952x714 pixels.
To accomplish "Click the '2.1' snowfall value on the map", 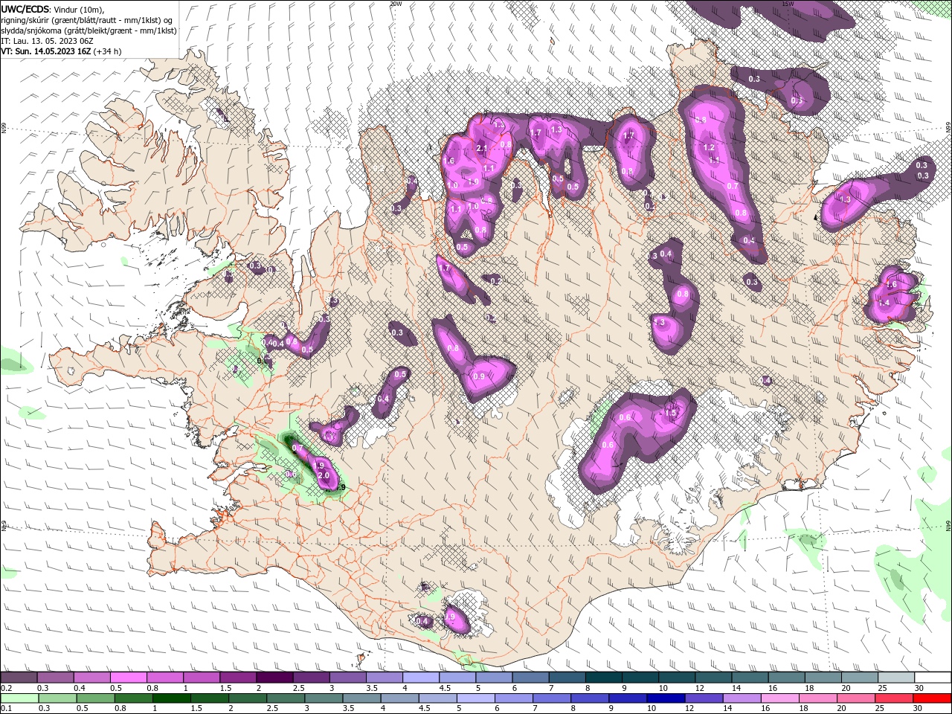I will click(x=481, y=149).
